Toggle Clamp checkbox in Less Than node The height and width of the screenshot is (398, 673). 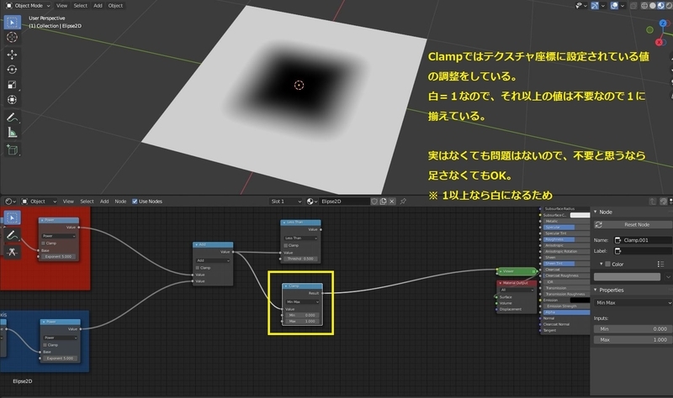[x=286, y=245]
